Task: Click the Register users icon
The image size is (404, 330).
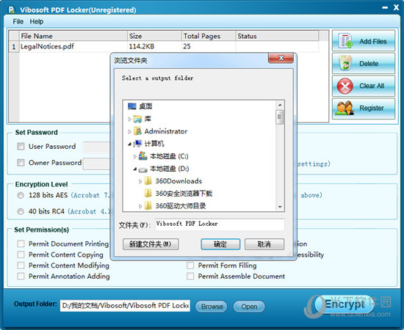Action: point(345,108)
